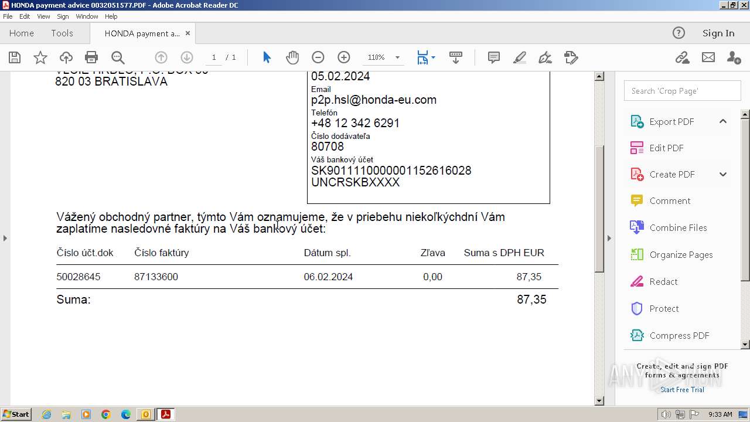Click the Windows Start button
This screenshot has width=750, height=422.
pyautogui.click(x=16, y=414)
